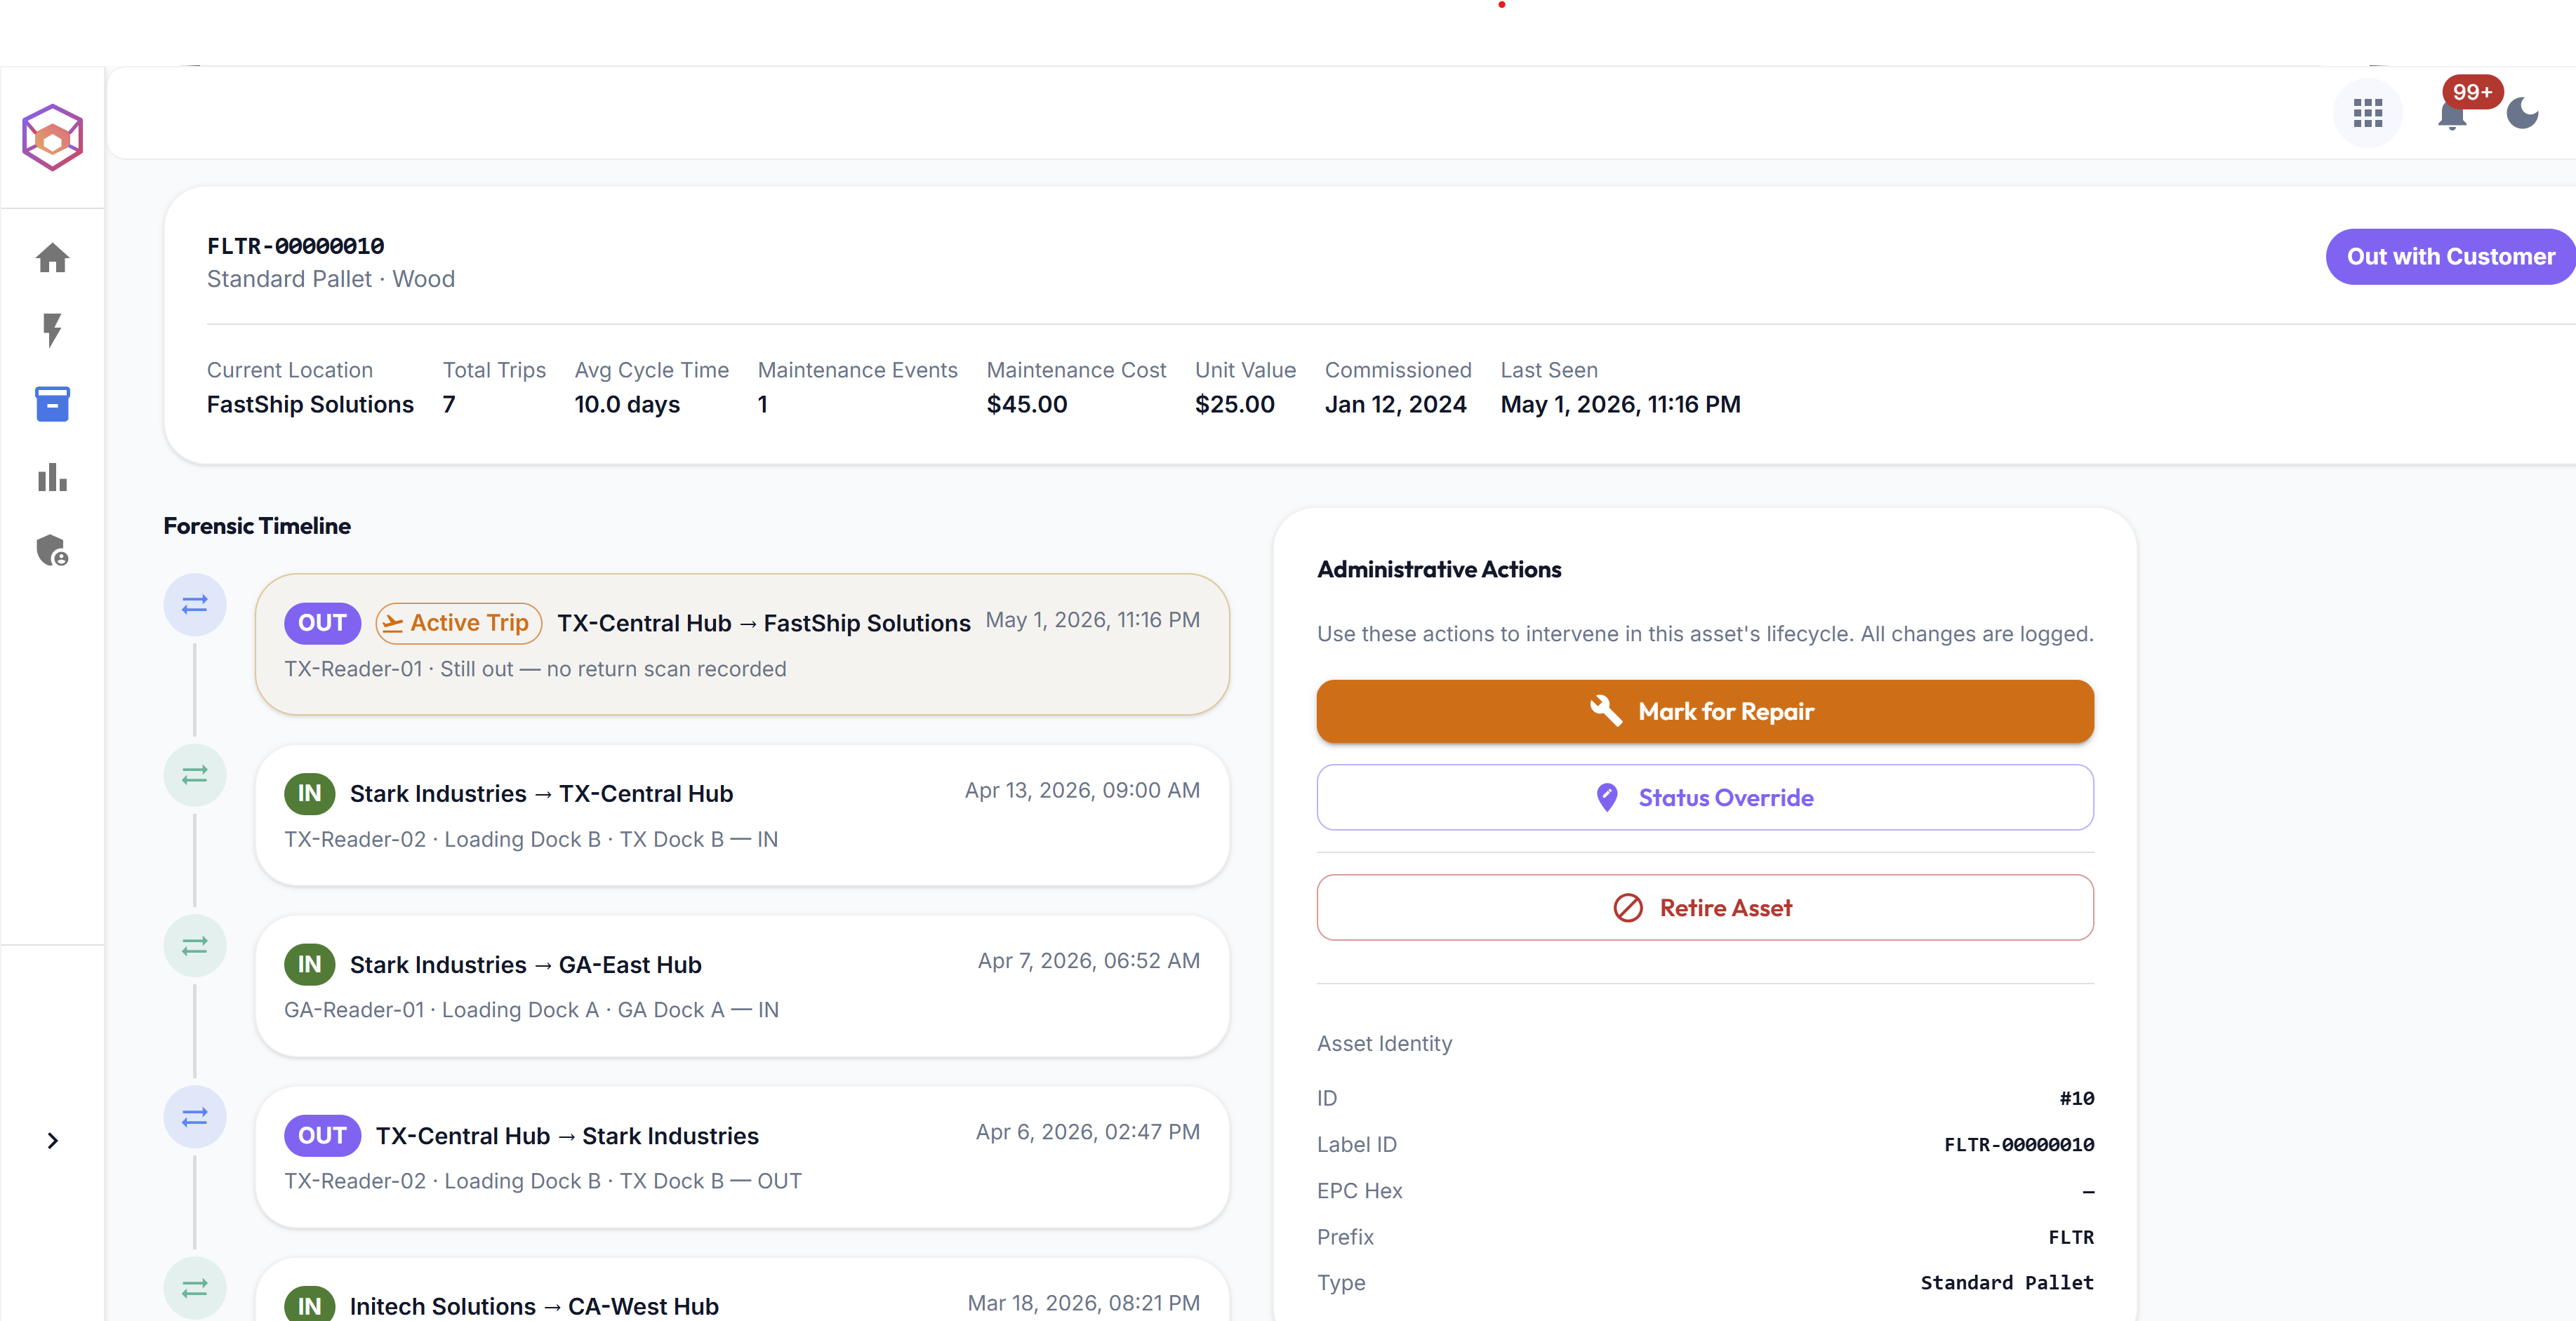This screenshot has height=1321, width=2576.
Task: Click Unit Value $25.00
Action: click(x=1235, y=403)
